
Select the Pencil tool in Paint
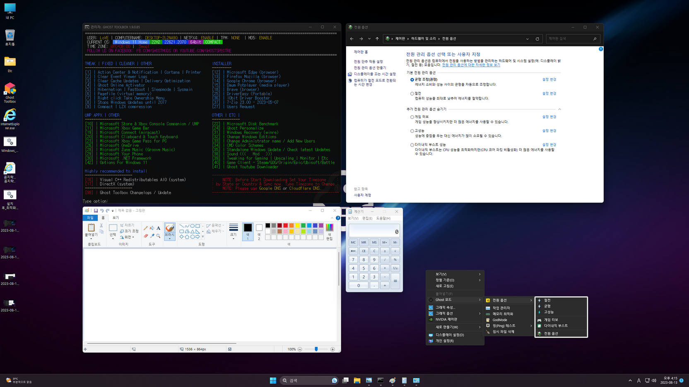point(146,228)
